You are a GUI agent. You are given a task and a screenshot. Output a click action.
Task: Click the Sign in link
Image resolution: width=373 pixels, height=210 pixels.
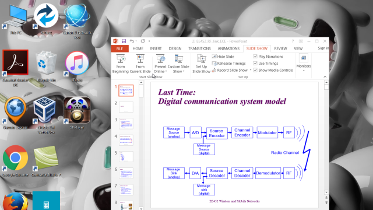click(323, 48)
